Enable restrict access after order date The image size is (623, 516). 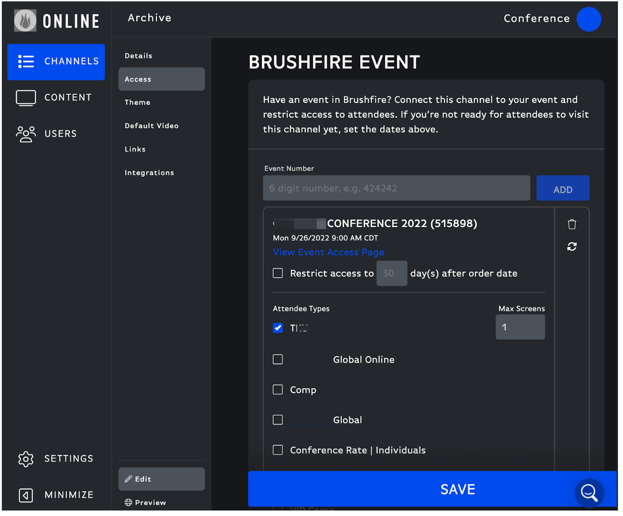(x=278, y=273)
